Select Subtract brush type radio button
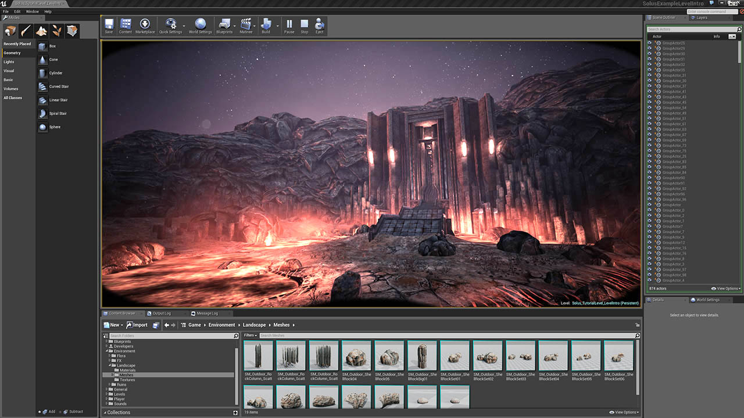 tap(59, 412)
